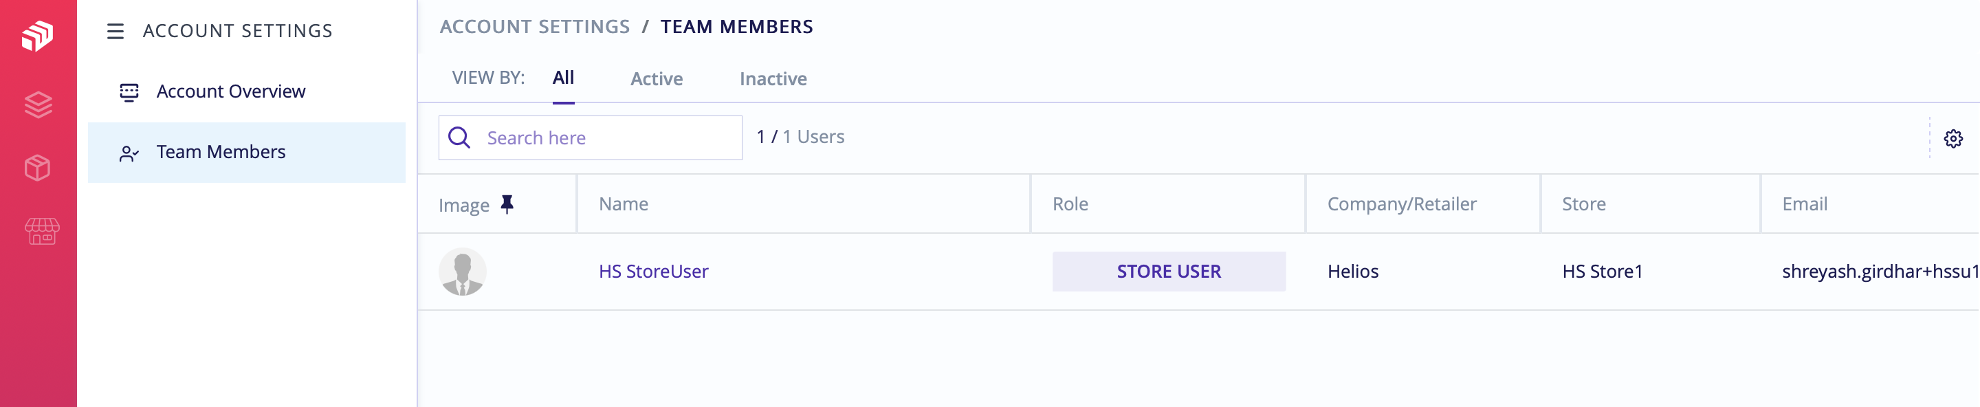
Task: Click the Account Overview monitor icon
Action: 129,92
